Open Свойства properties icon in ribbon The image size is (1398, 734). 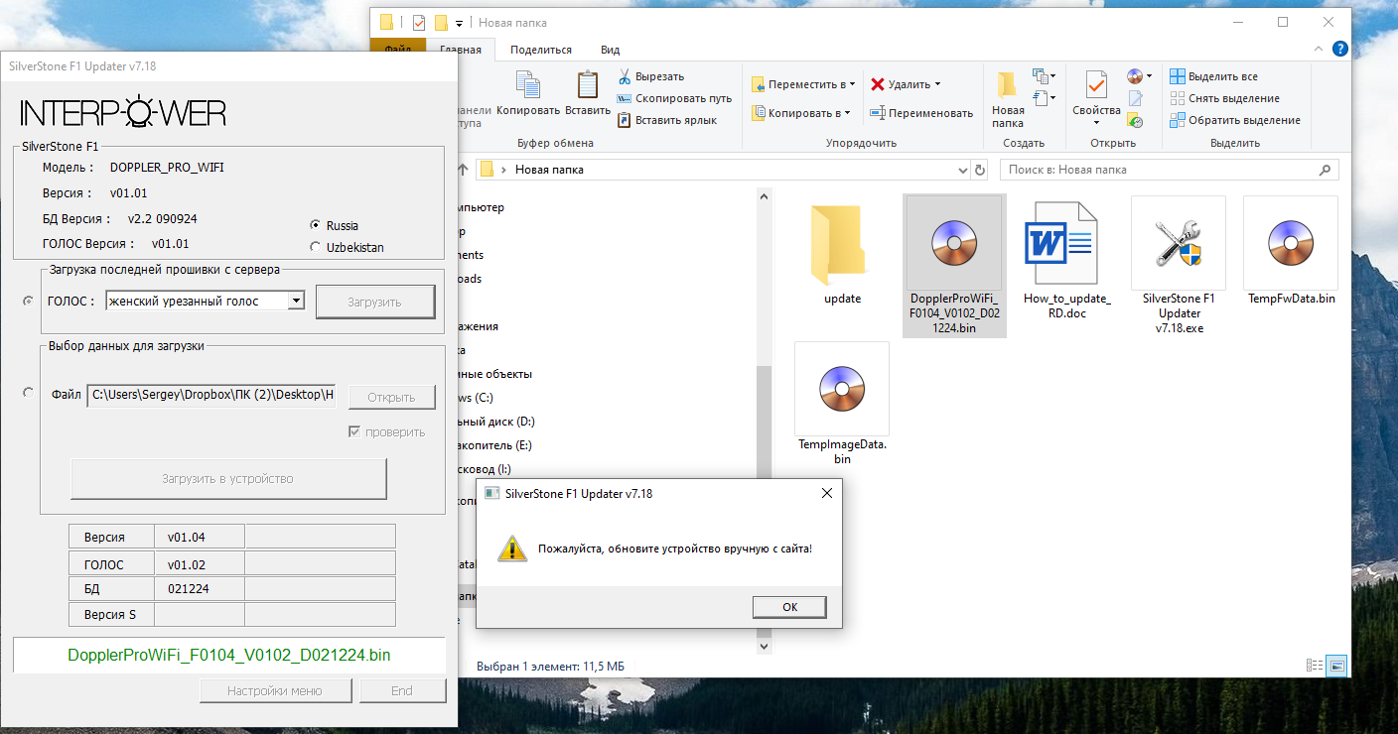tap(1096, 89)
